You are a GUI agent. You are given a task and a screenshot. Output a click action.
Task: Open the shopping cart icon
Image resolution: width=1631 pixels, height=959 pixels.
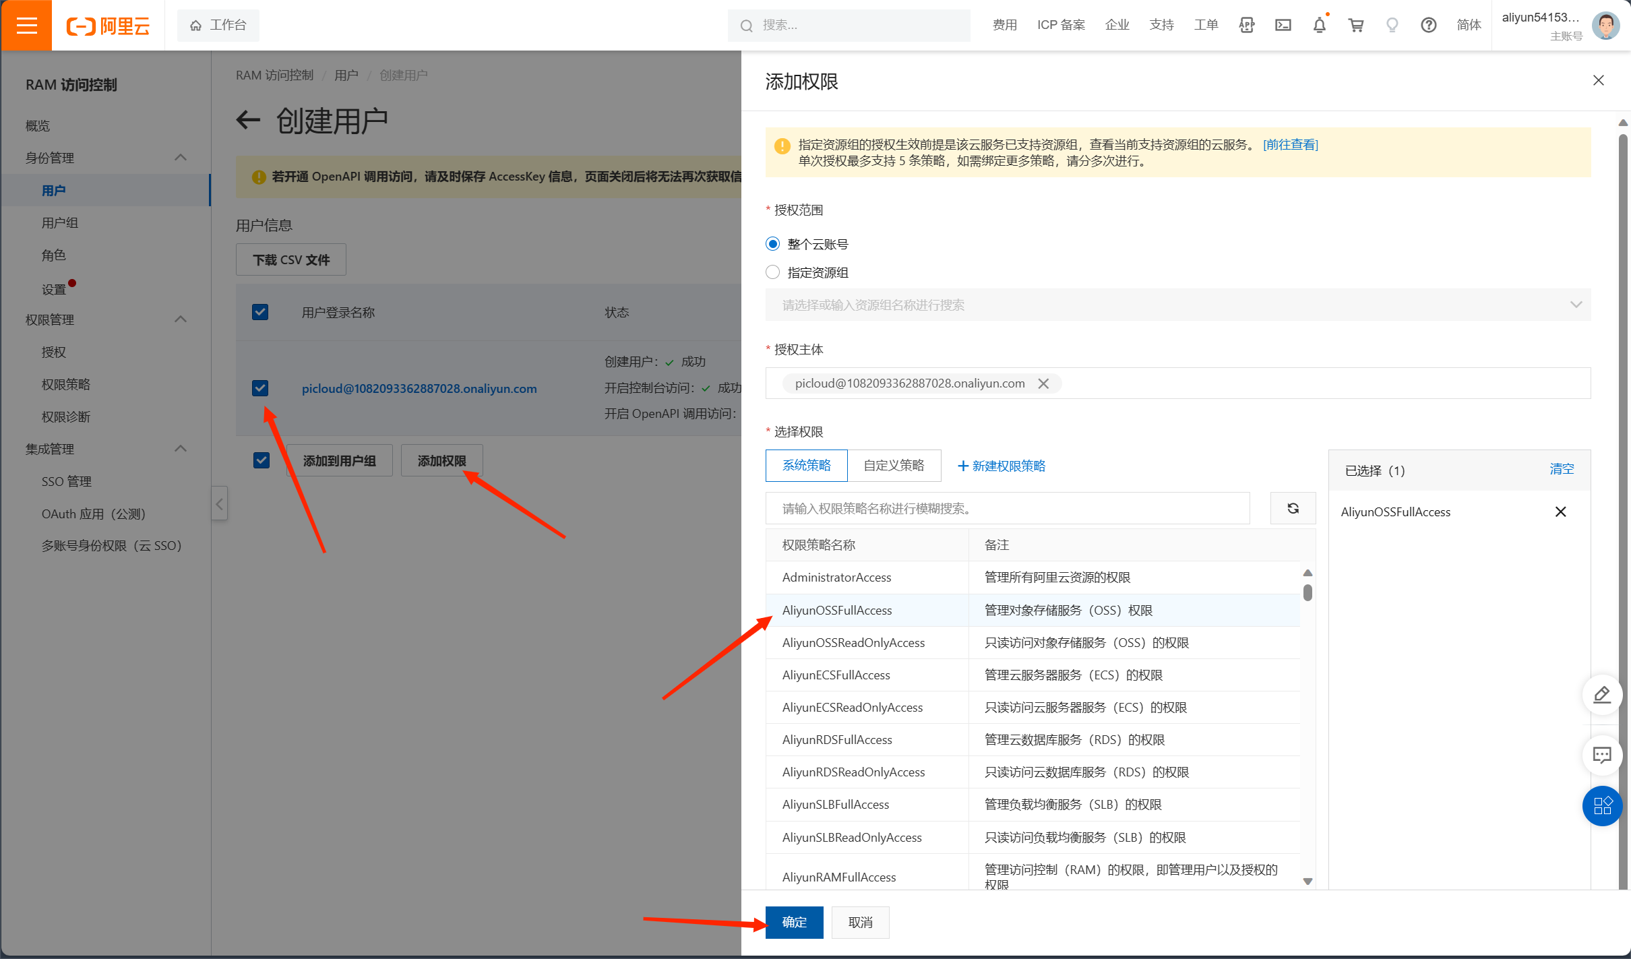[1355, 26]
